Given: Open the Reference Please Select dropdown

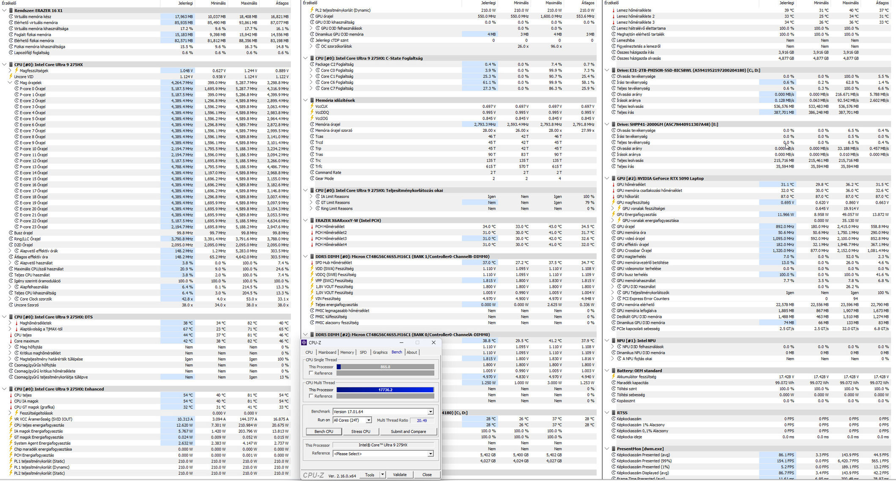Looking at the screenshot, I should coord(430,454).
